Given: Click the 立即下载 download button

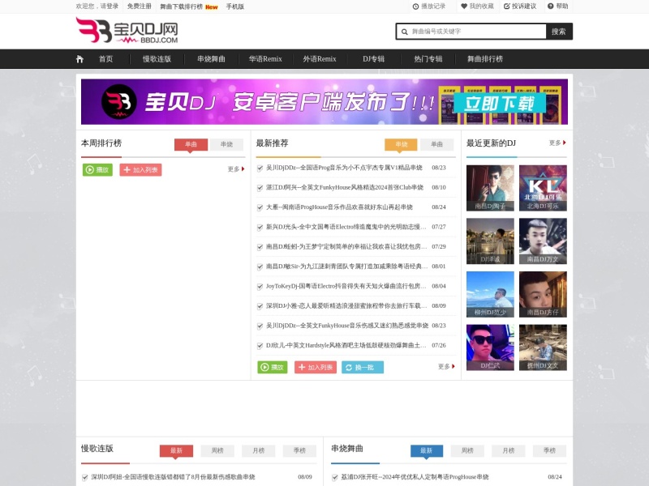Looking at the screenshot, I should click(x=501, y=101).
